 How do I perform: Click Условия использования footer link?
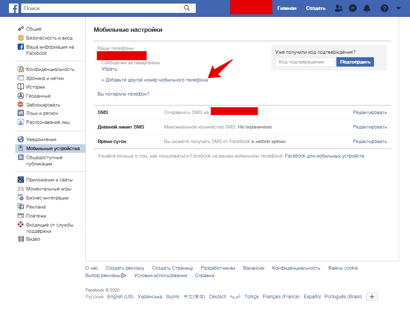(161, 276)
